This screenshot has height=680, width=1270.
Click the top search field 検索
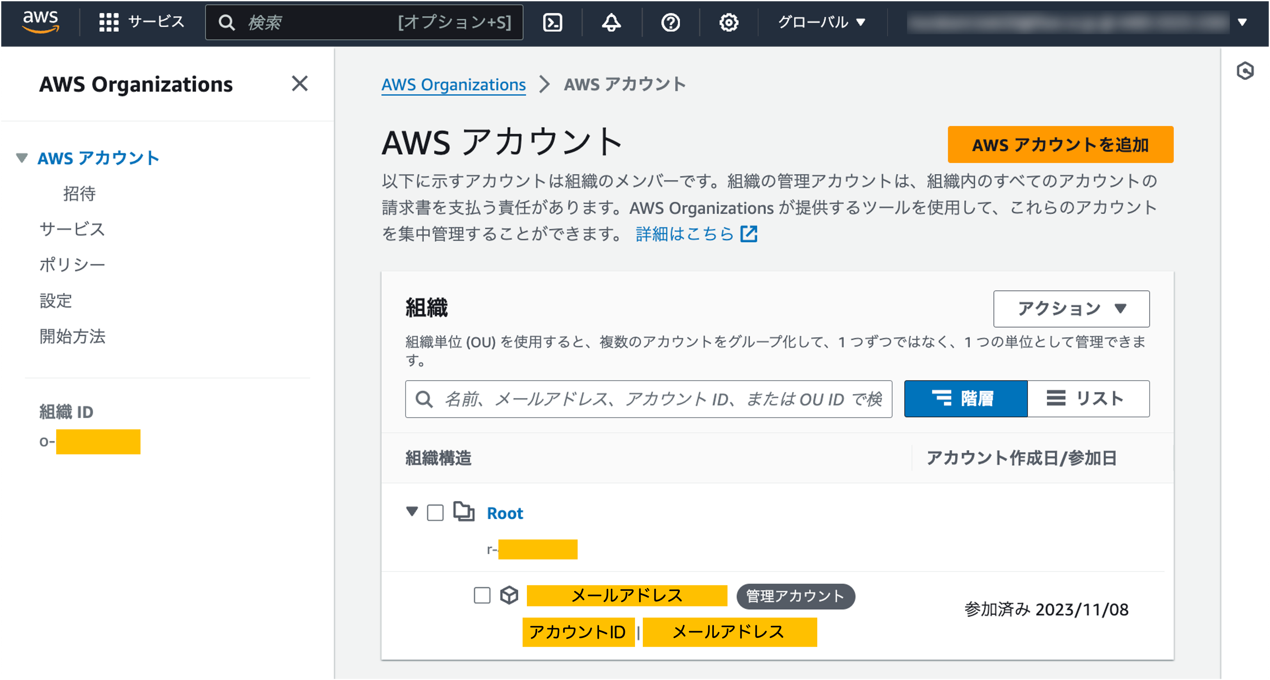click(364, 22)
